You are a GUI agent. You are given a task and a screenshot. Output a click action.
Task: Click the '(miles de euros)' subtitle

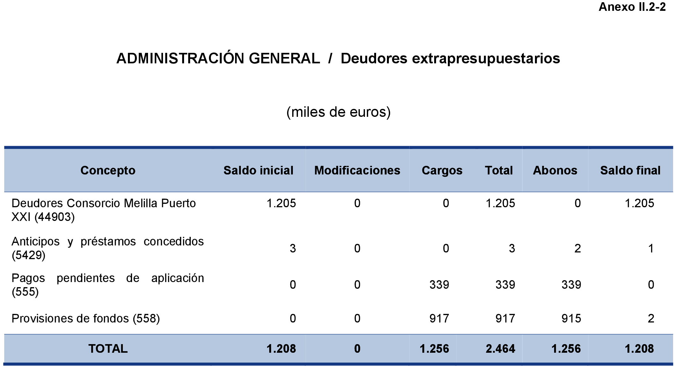pyautogui.click(x=338, y=112)
